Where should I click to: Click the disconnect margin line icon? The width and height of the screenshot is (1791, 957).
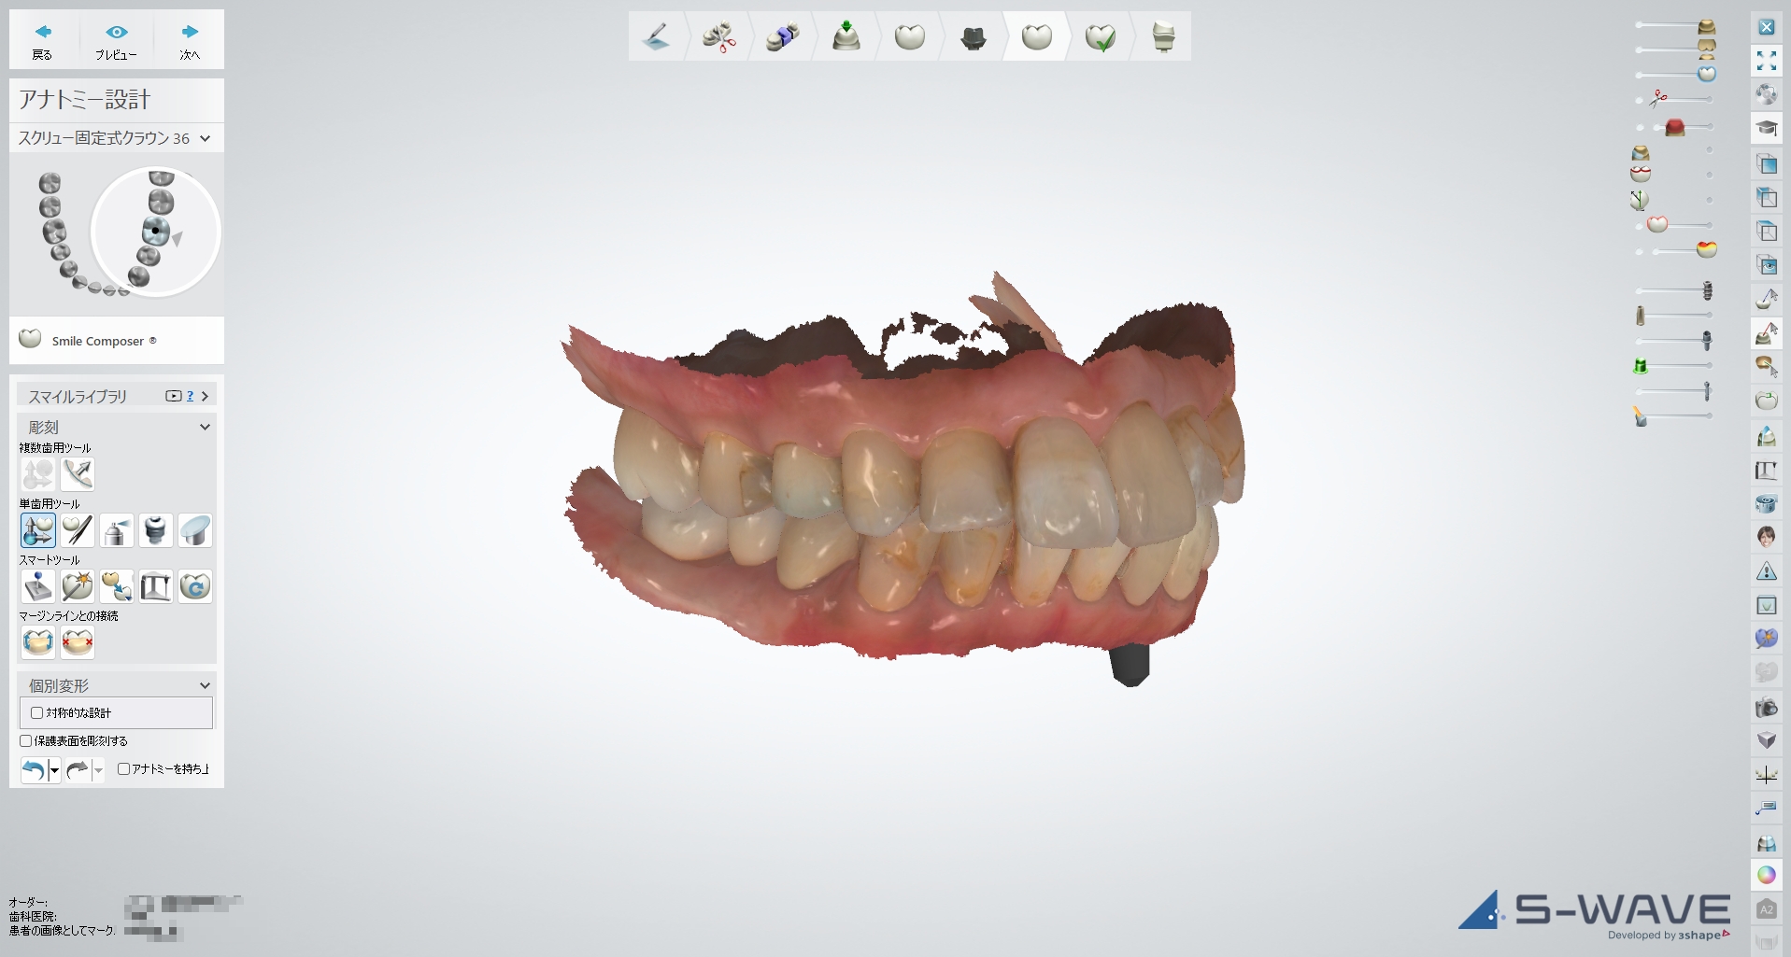pyautogui.click(x=78, y=642)
